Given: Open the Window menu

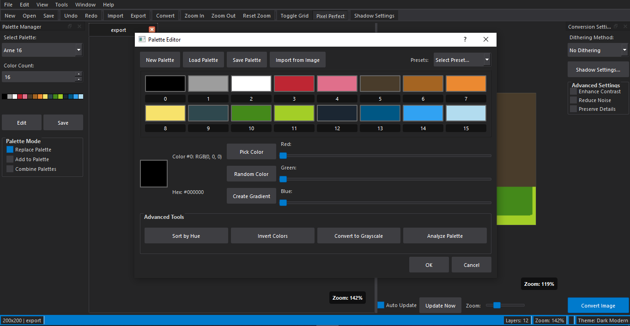Looking at the screenshot, I should pos(85,5).
